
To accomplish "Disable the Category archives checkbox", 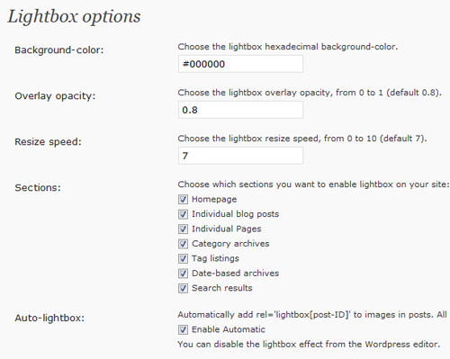I will click(183, 244).
